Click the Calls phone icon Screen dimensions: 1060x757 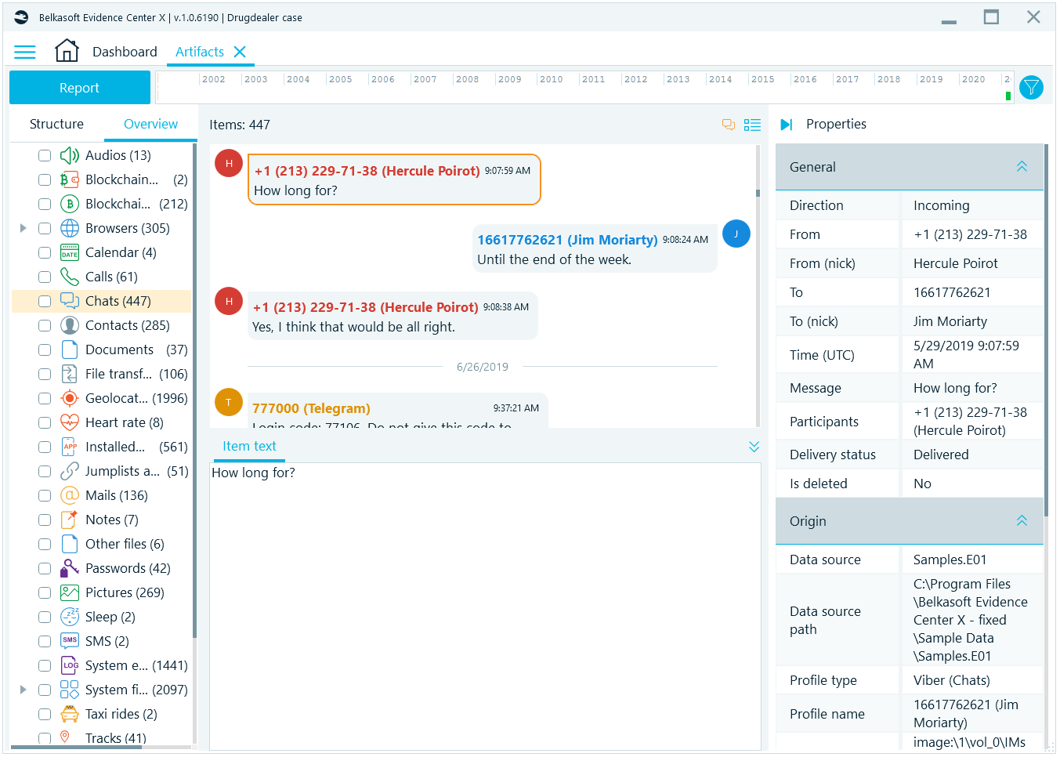pos(70,277)
